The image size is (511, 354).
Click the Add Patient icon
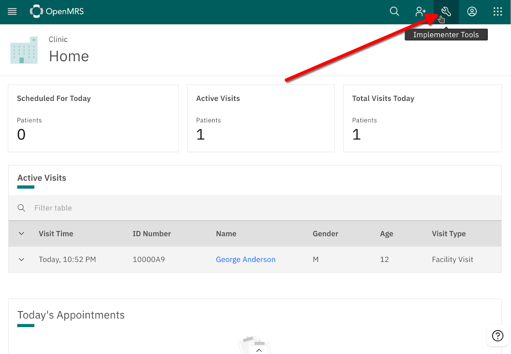420,12
